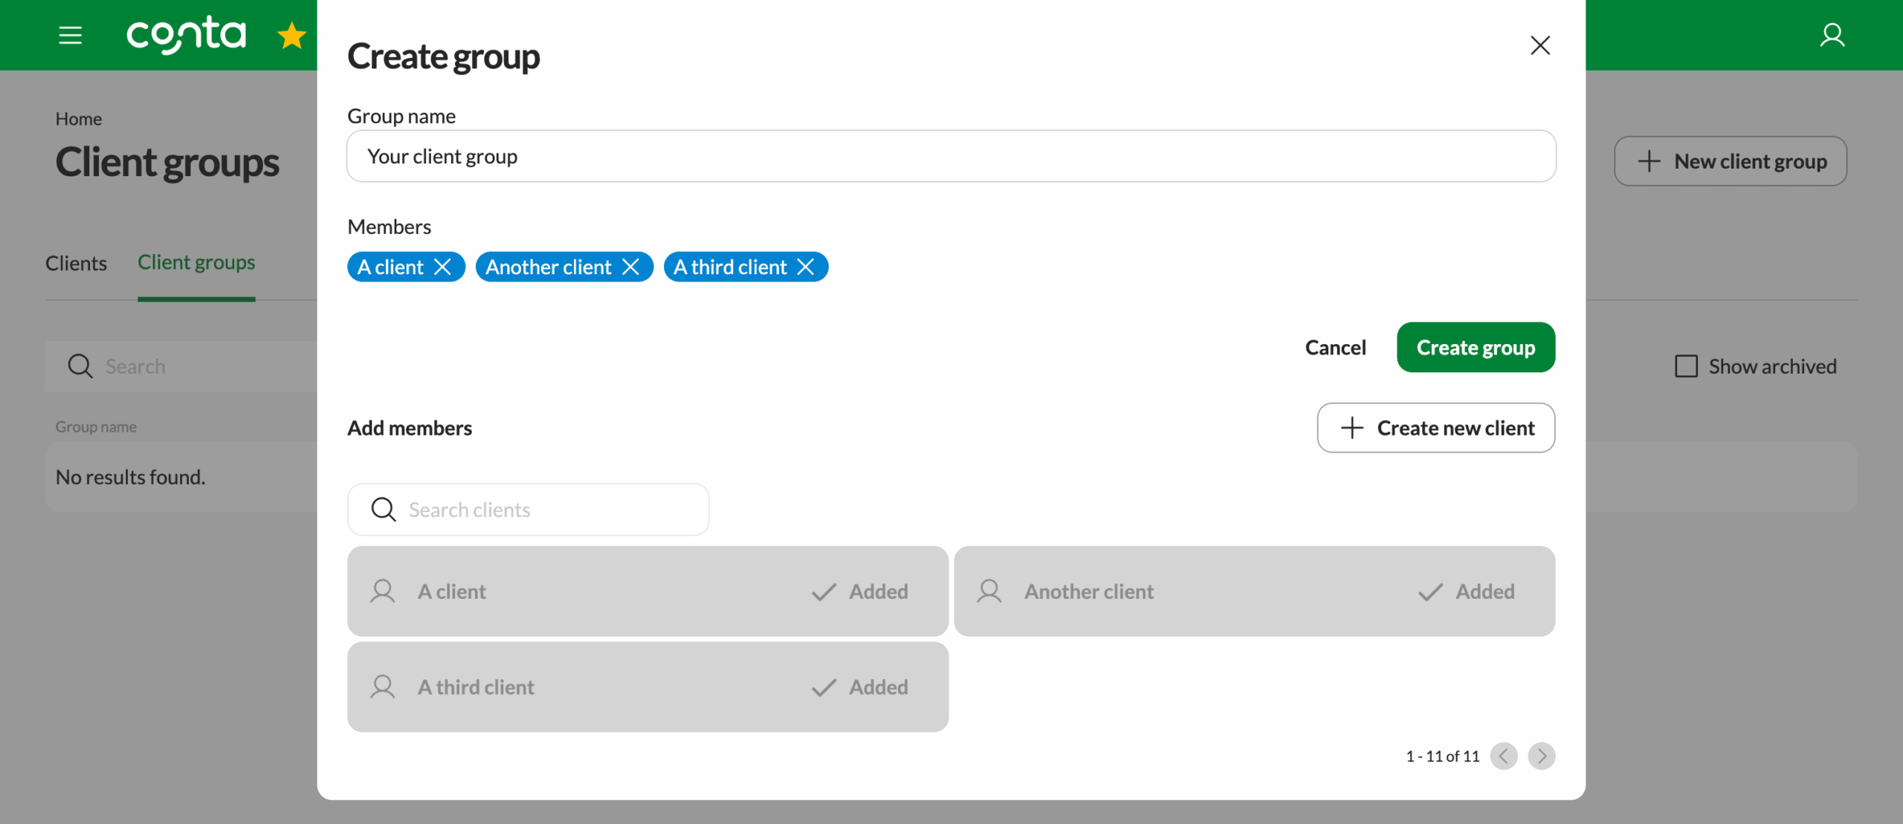Remove the "A third client" member chip
Screen dimensions: 1903x824
(x=807, y=266)
